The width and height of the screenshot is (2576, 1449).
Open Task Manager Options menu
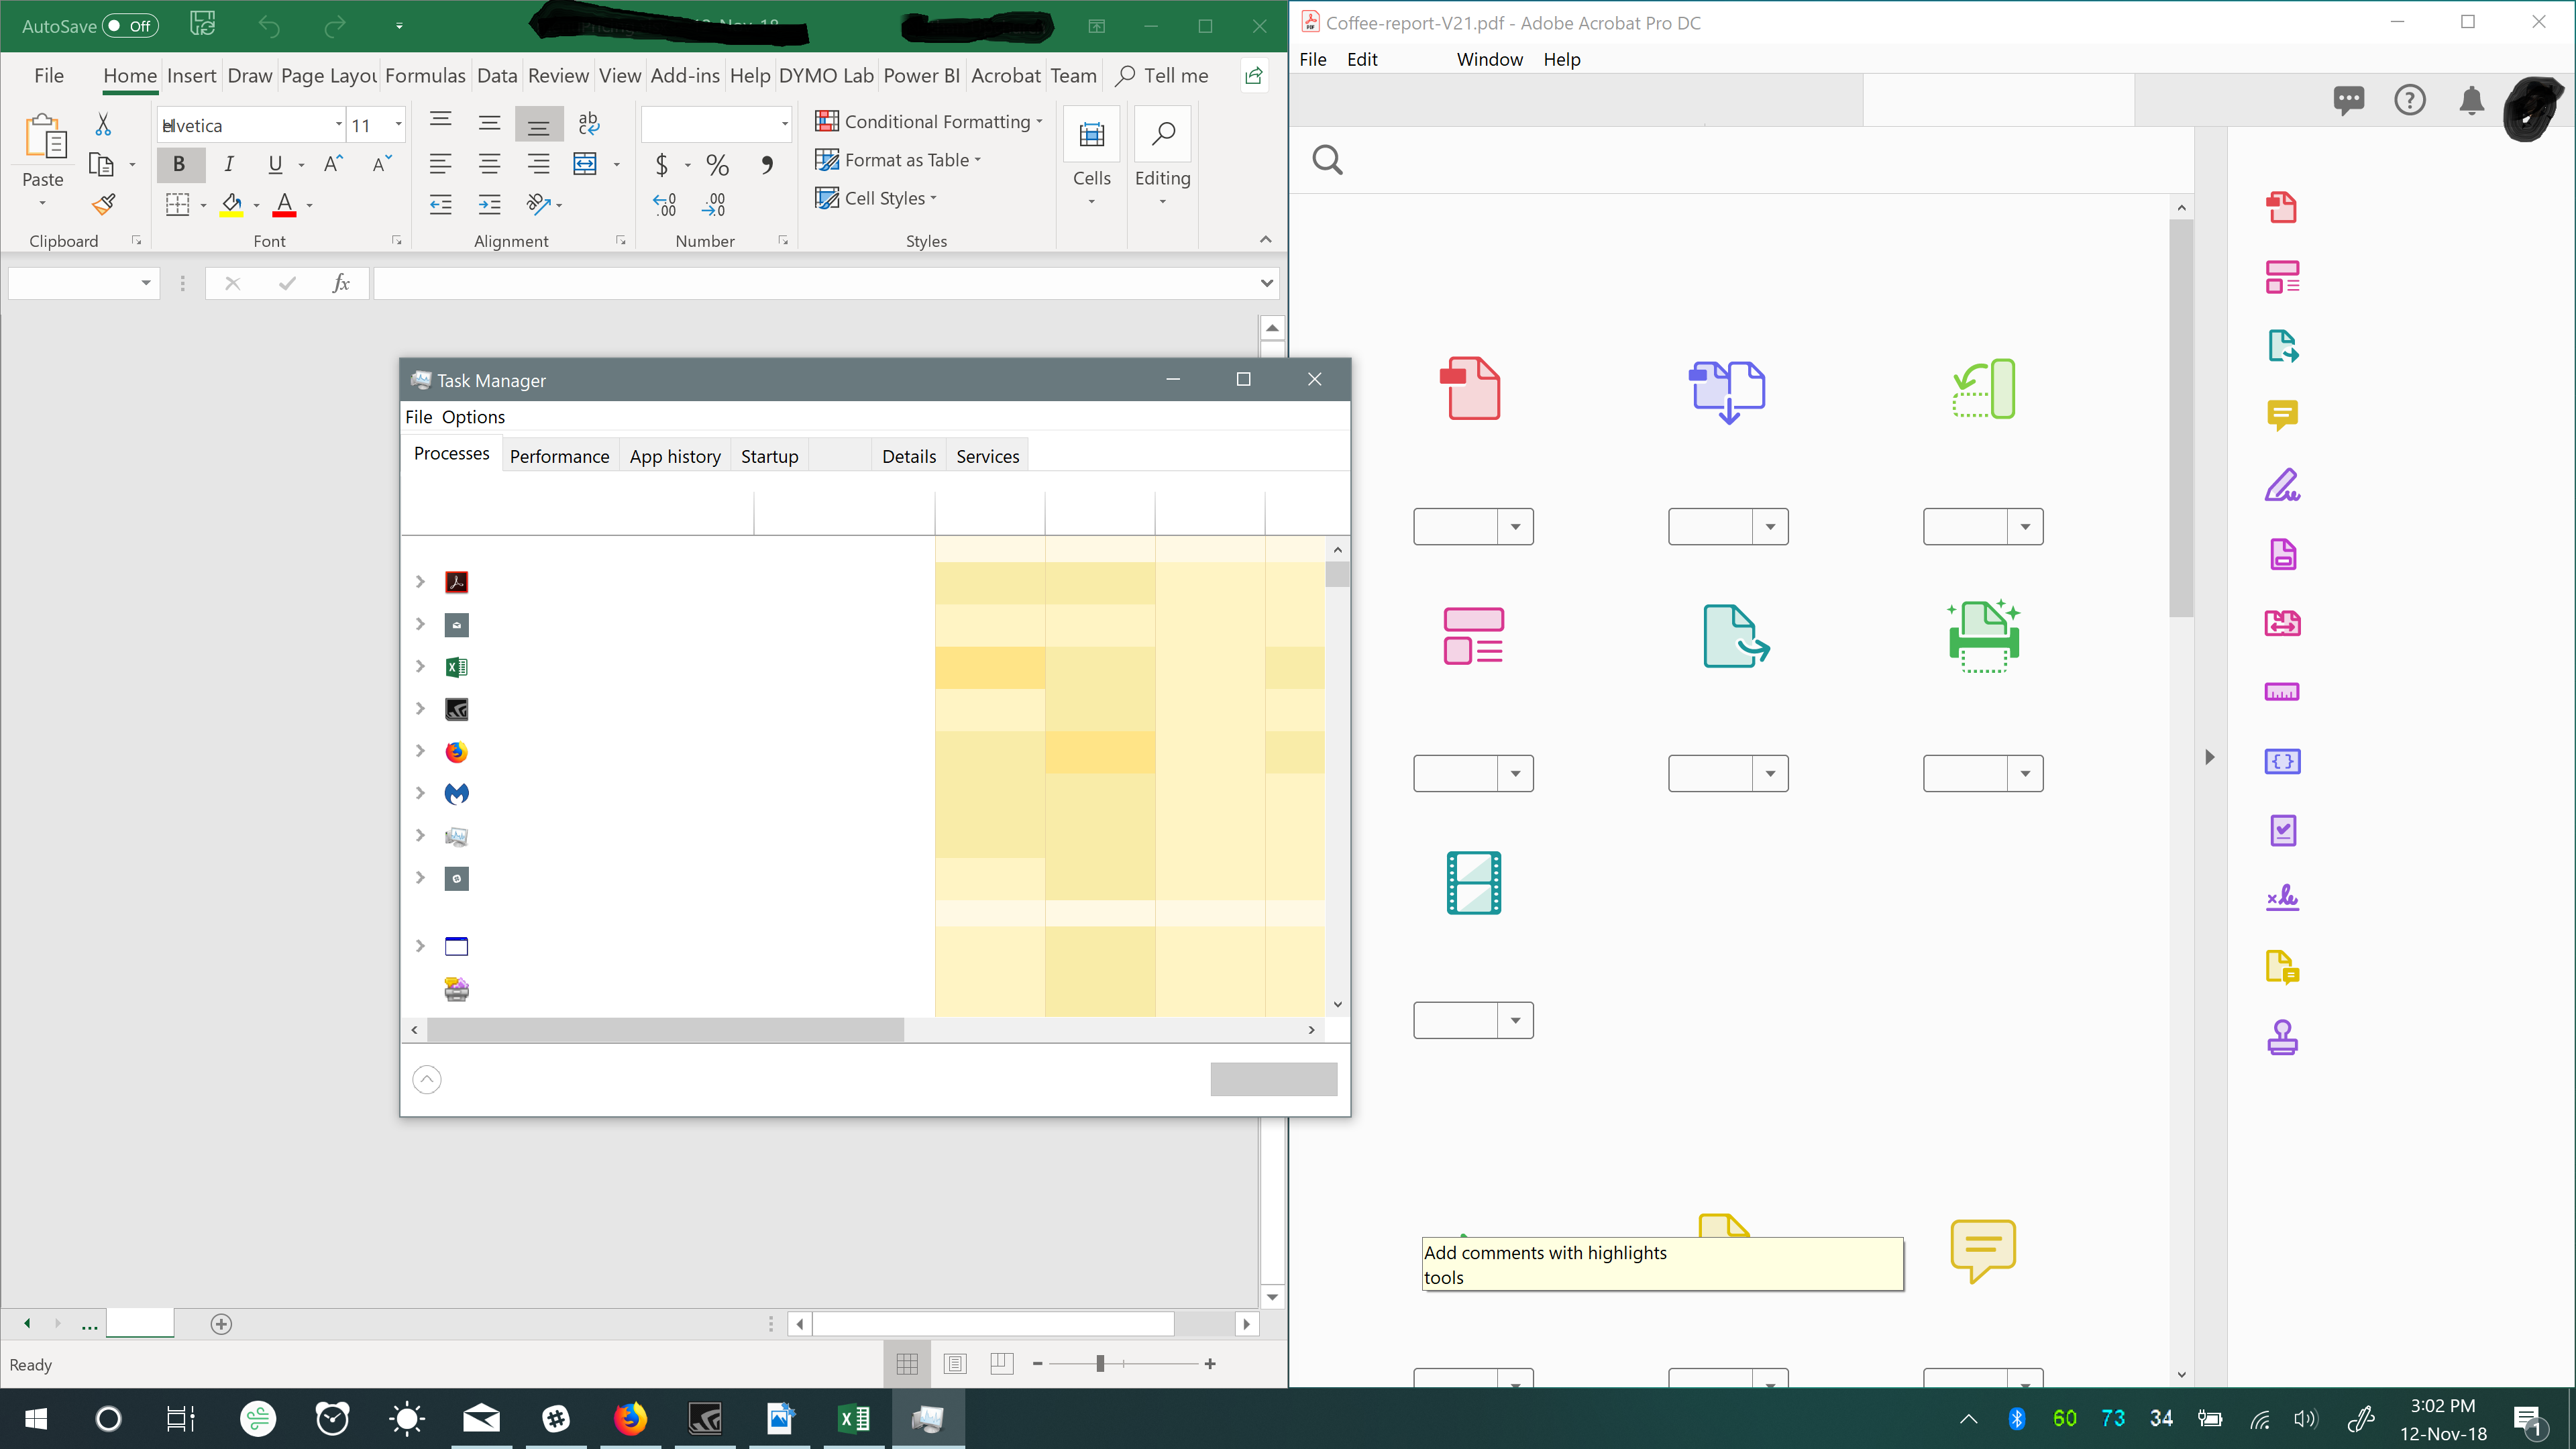click(473, 417)
